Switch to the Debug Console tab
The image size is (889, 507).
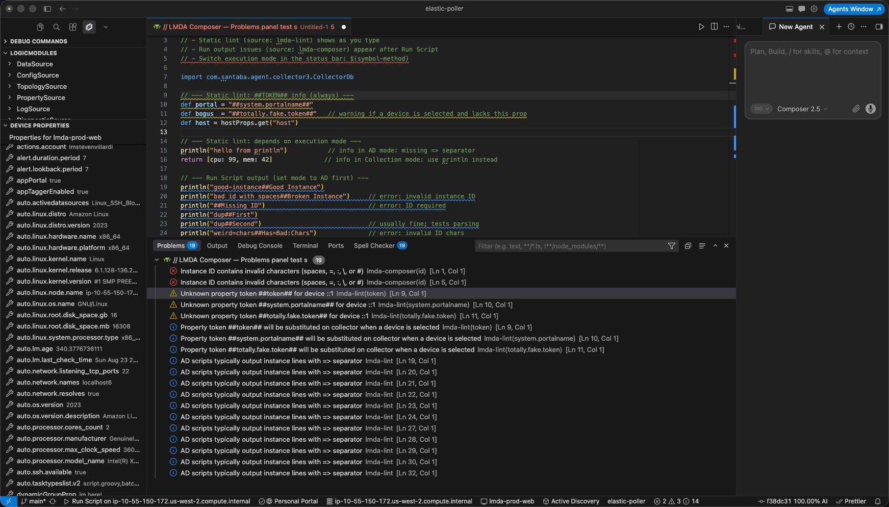260,246
